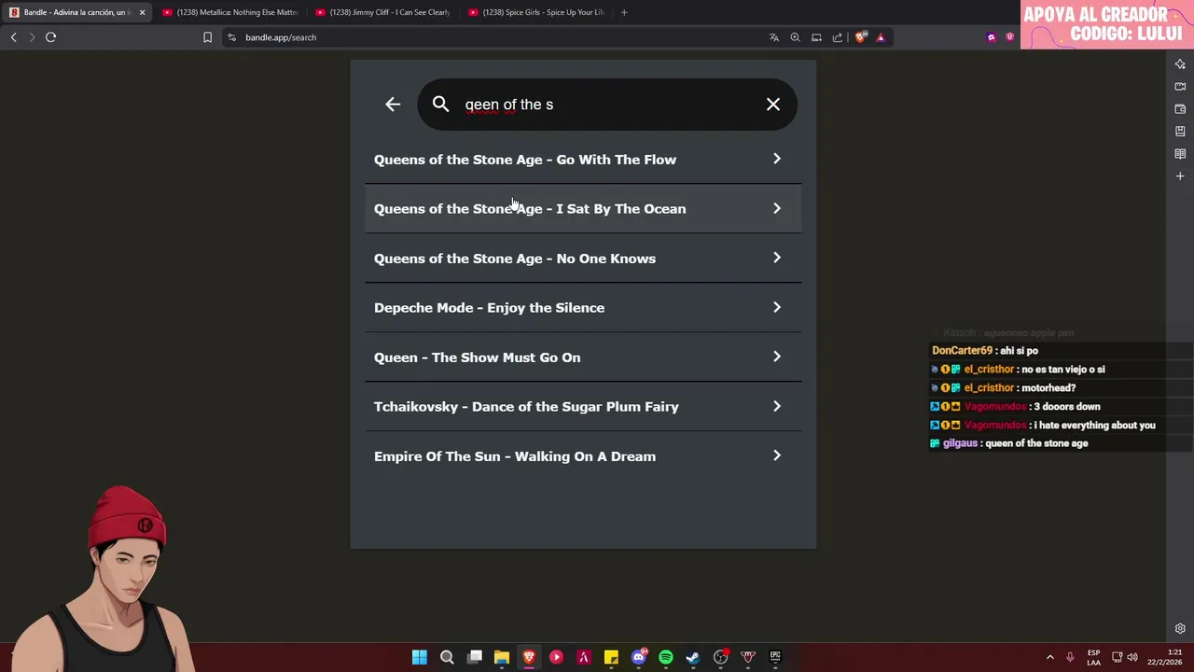Open Spotify from the taskbar
The image size is (1194, 672).
click(x=666, y=657)
